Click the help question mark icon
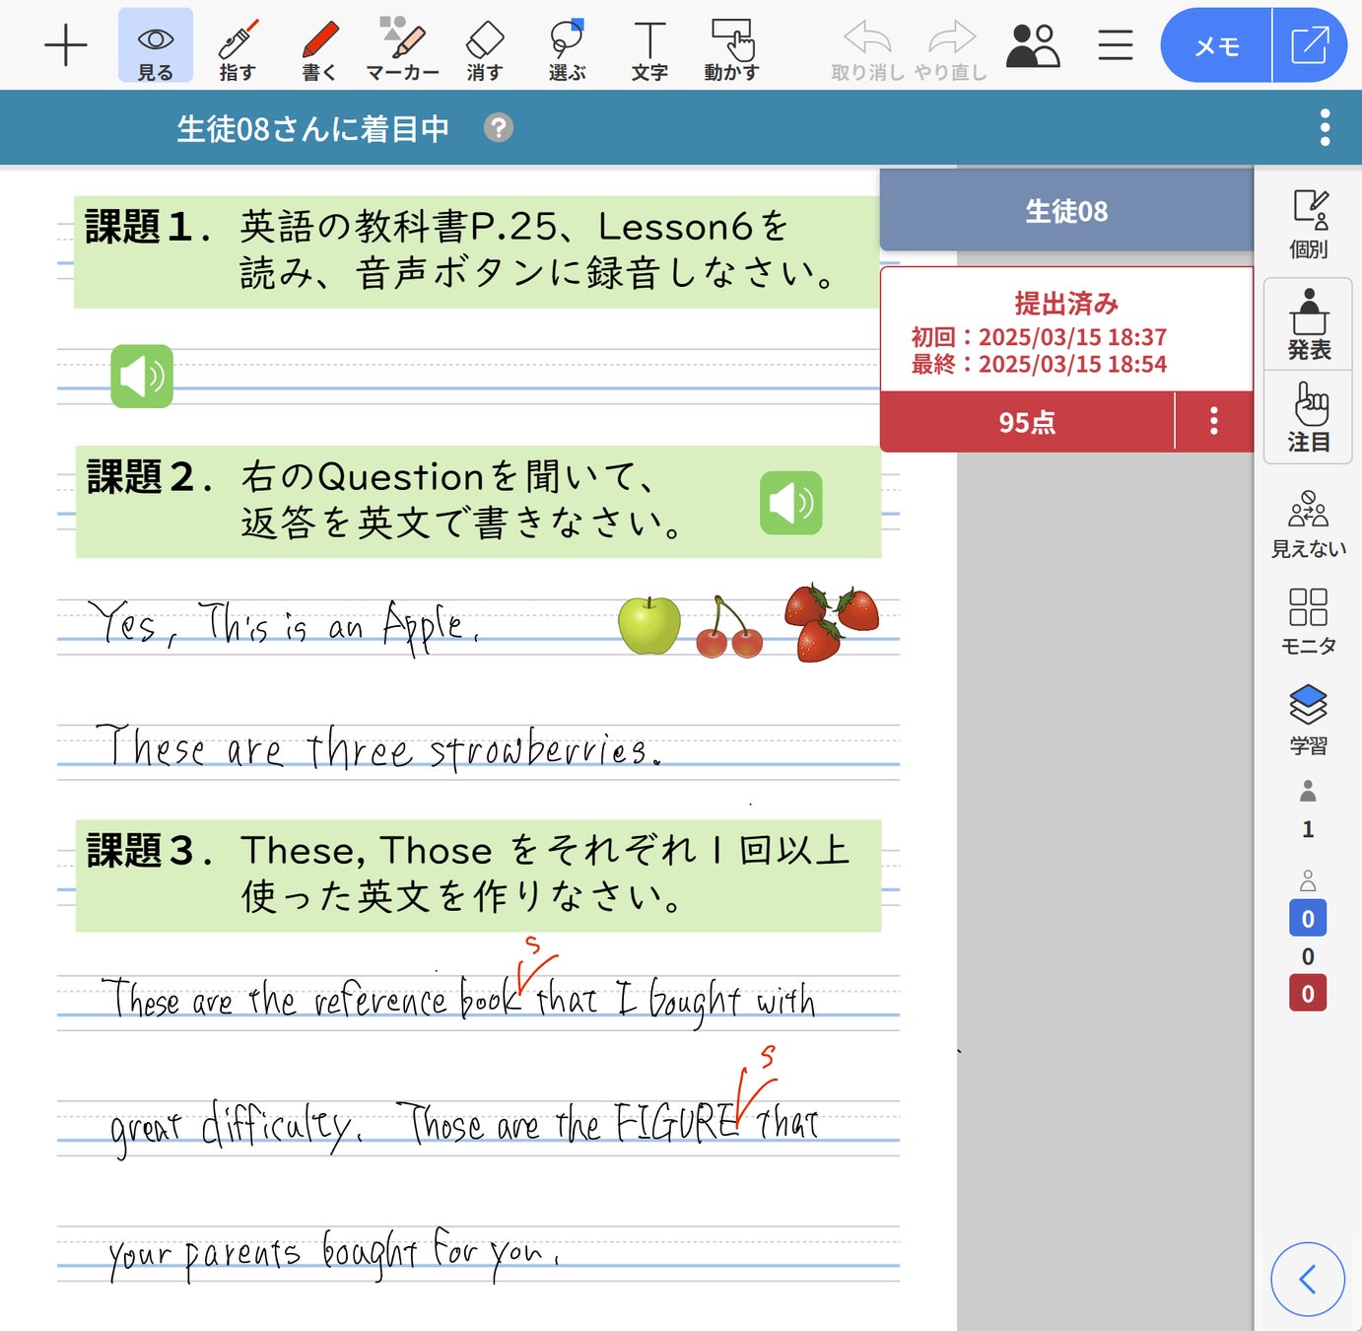Viewport: 1362px width, 1331px height. 499,127
